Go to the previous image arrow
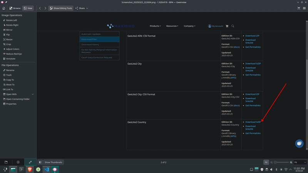308x173 pixels. pyautogui.click(x=40, y=8)
